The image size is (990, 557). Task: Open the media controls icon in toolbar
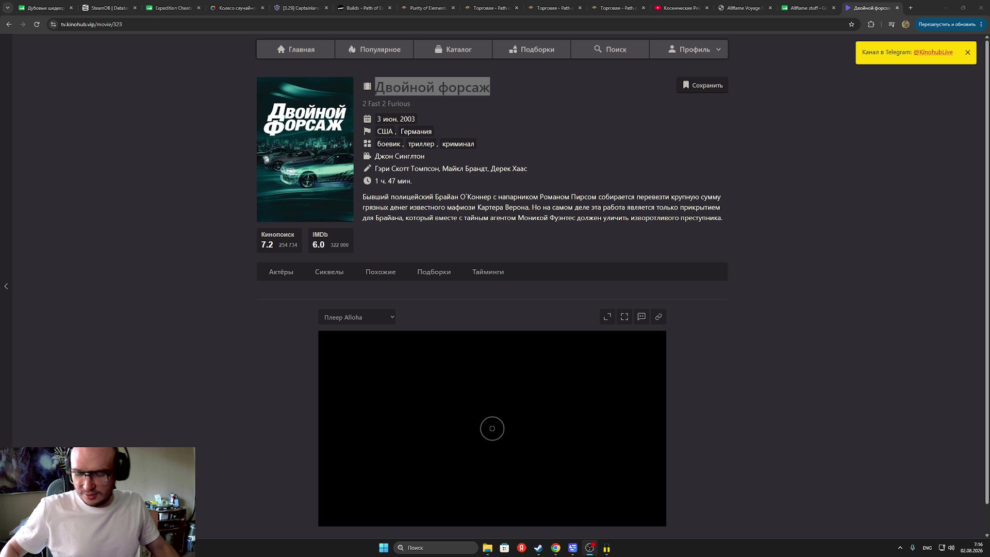[892, 24]
